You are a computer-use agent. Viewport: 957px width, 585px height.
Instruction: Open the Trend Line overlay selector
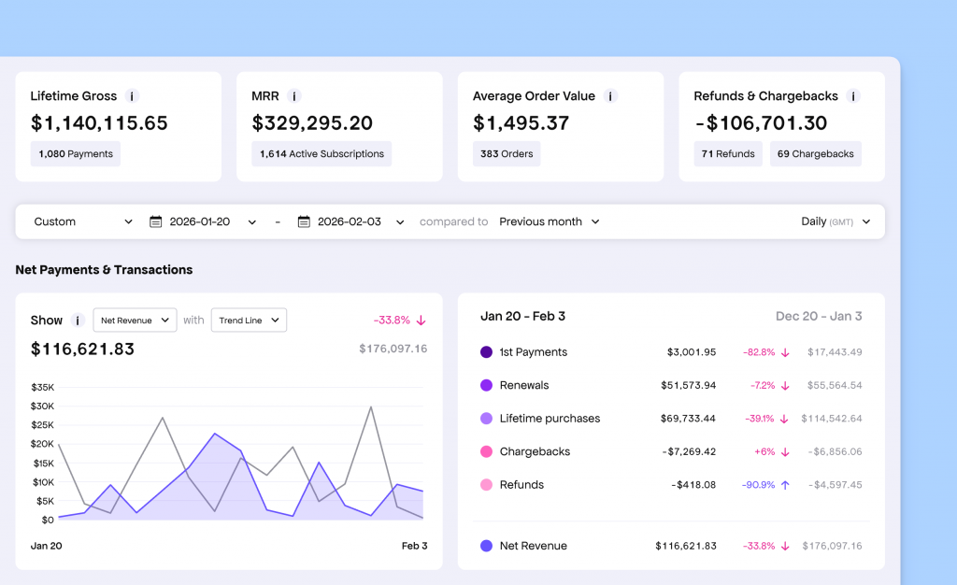click(x=249, y=320)
